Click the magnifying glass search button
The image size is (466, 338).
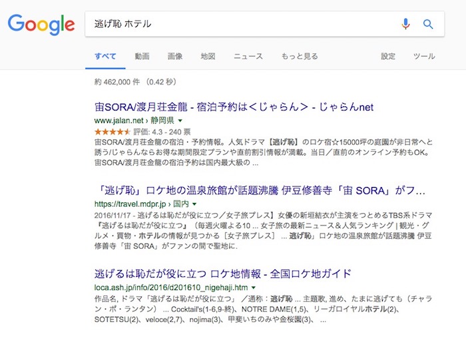coord(428,25)
